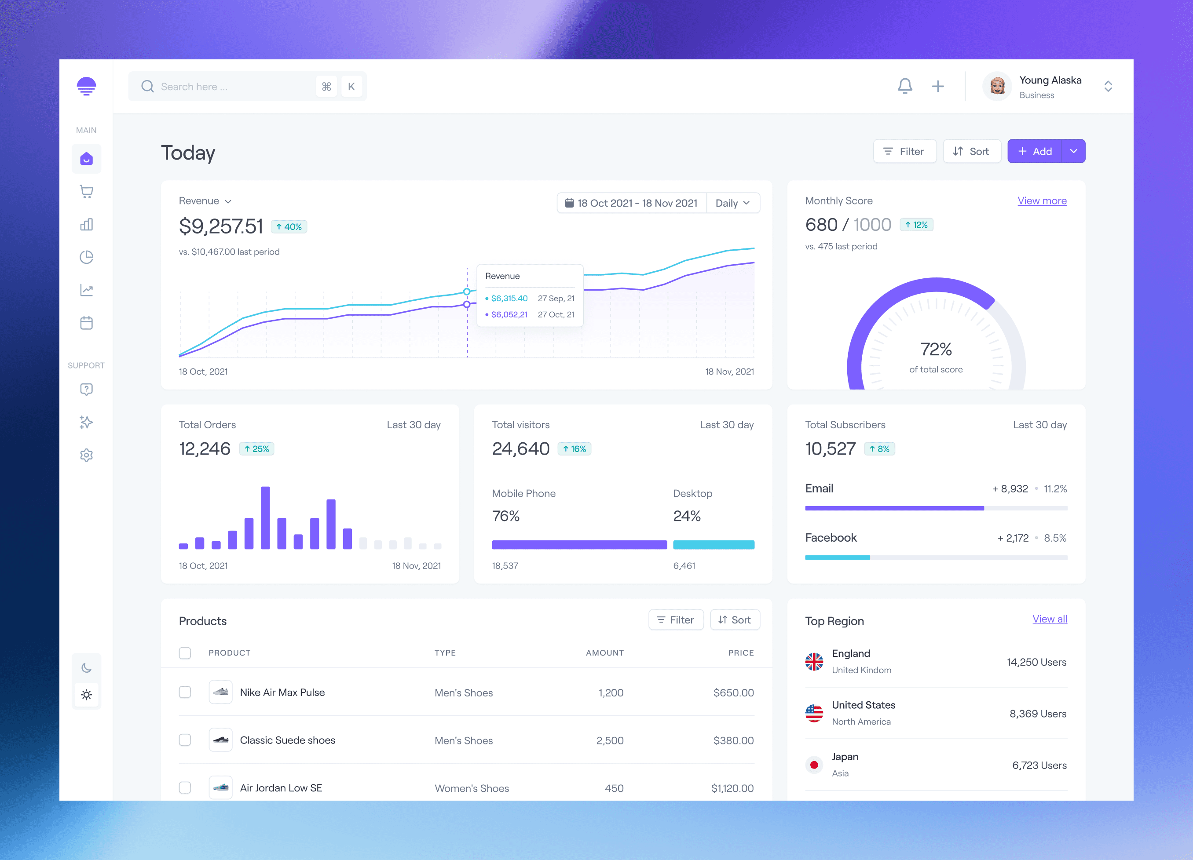Click the settings gear in sidebar

86,455
